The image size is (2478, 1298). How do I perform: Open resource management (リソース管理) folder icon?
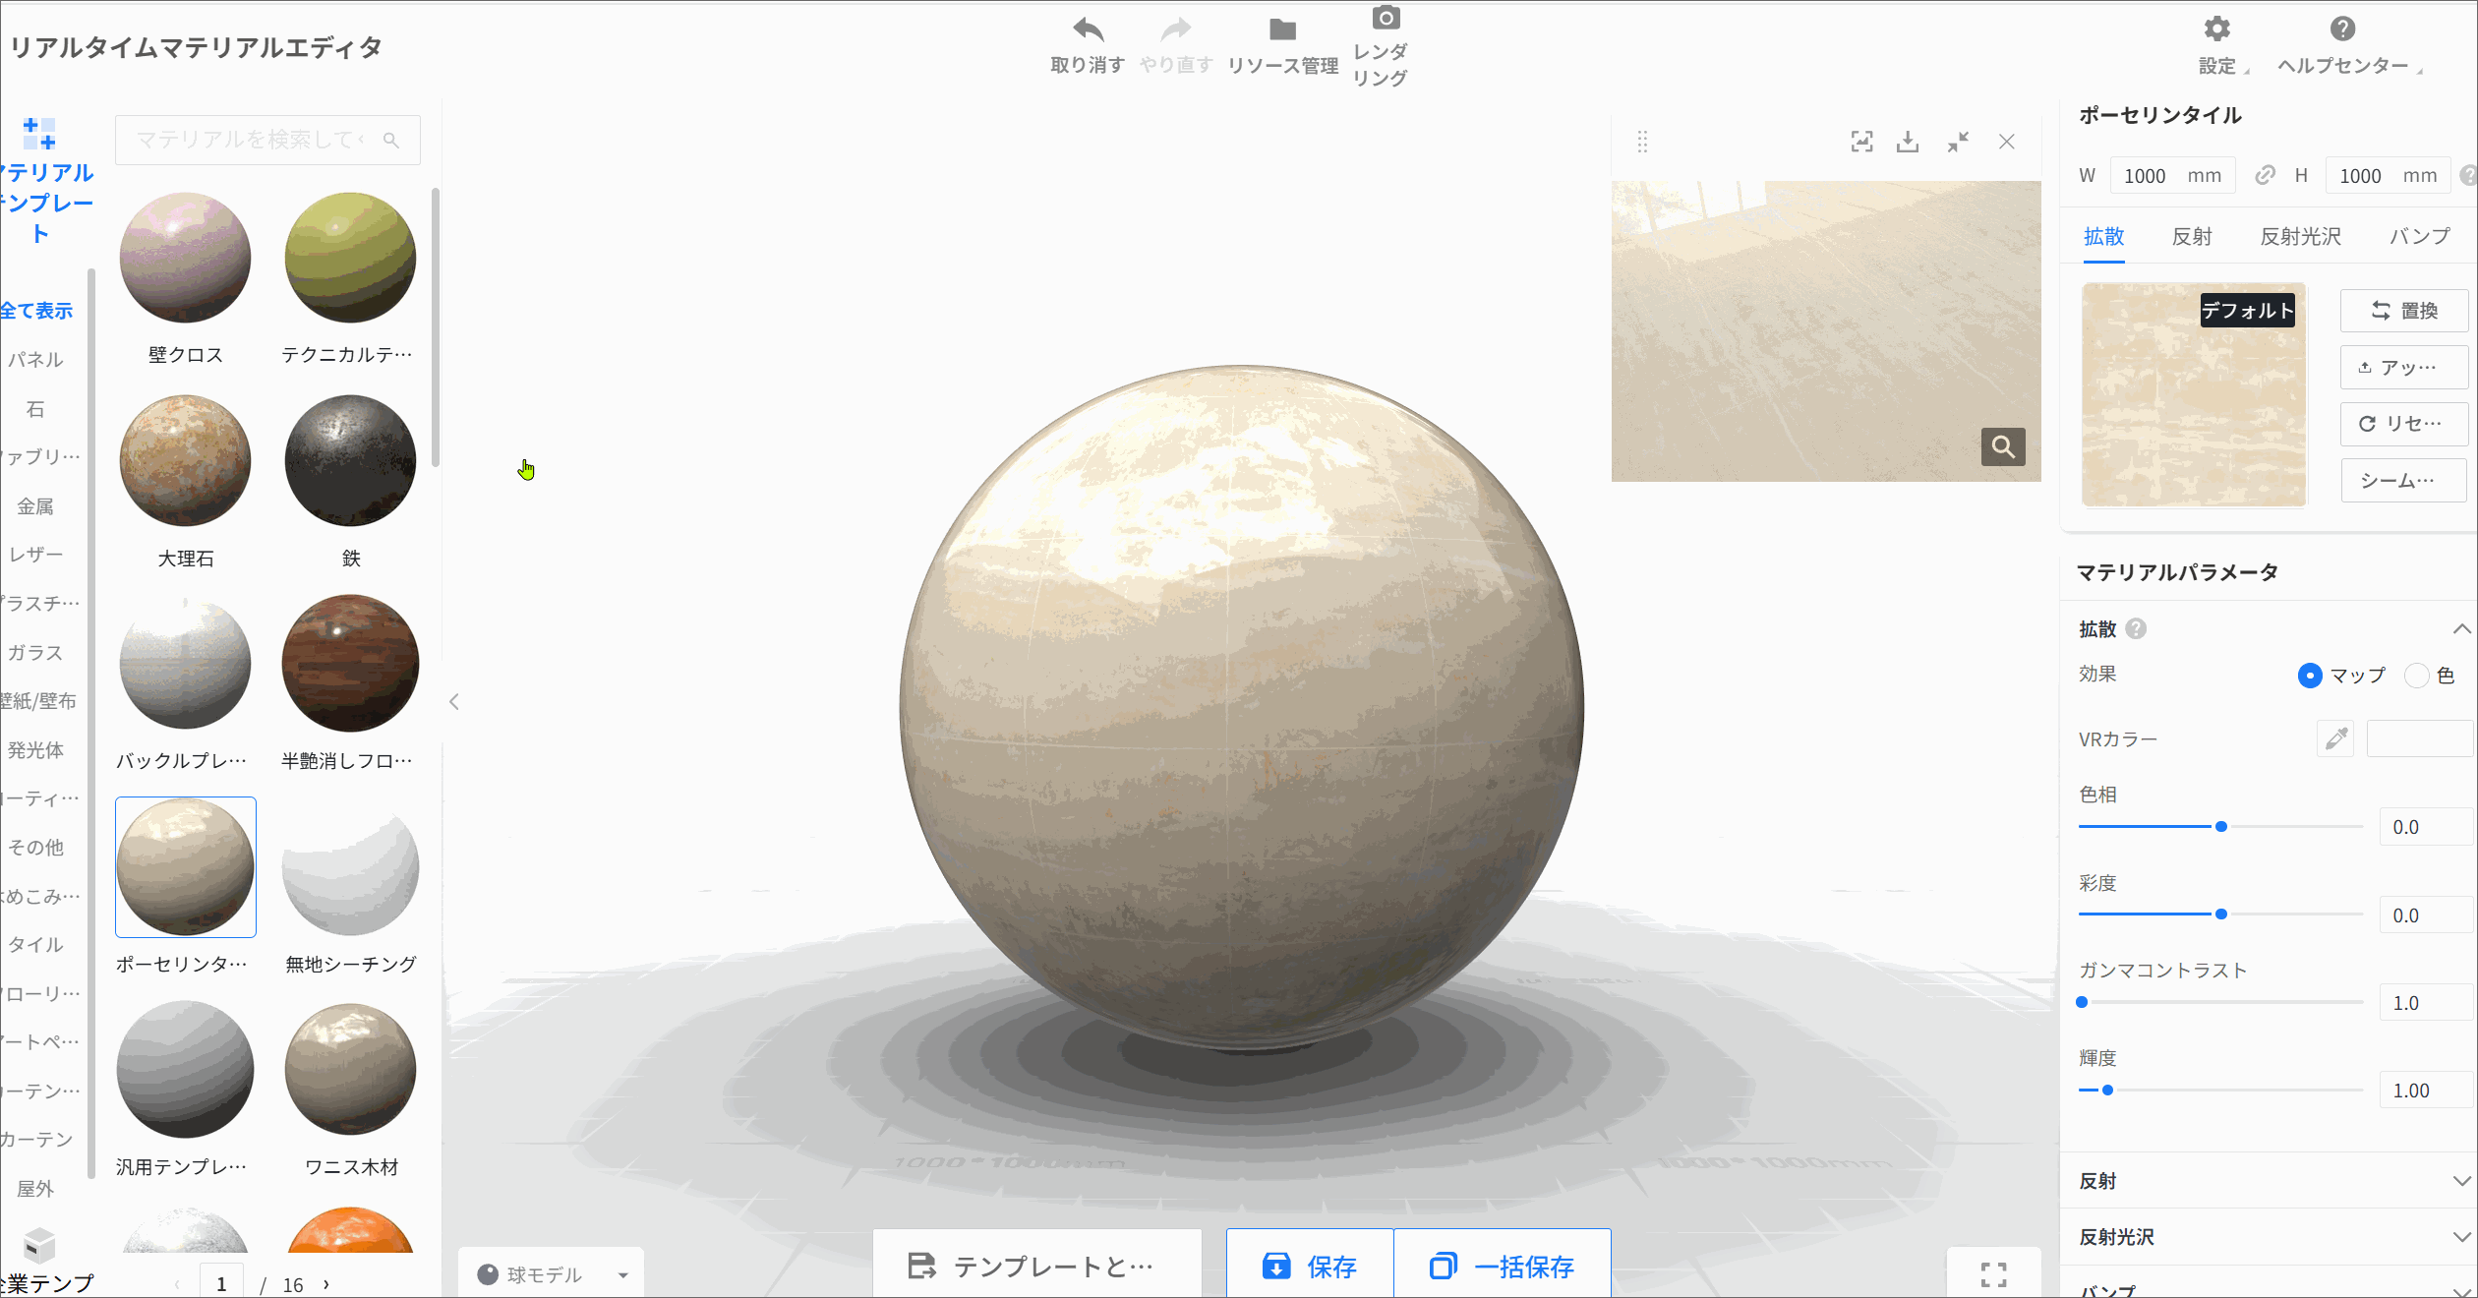click(1282, 29)
